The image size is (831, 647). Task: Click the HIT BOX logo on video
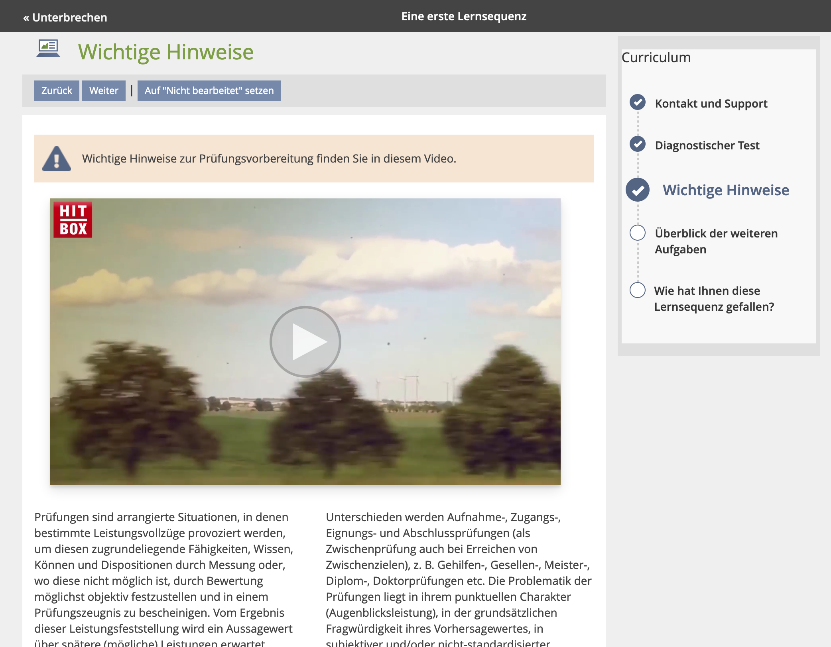[x=73, y=220]
